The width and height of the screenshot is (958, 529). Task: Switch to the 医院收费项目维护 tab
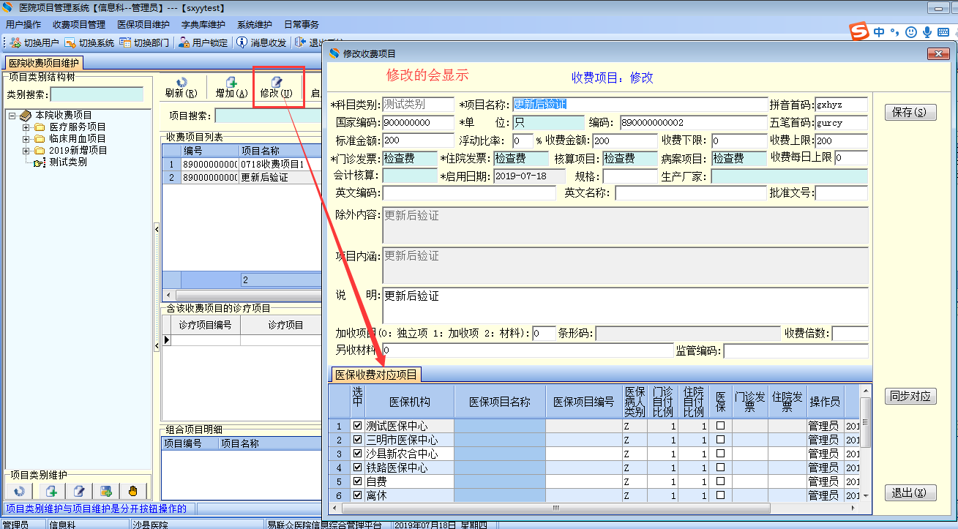coord(43,64)
